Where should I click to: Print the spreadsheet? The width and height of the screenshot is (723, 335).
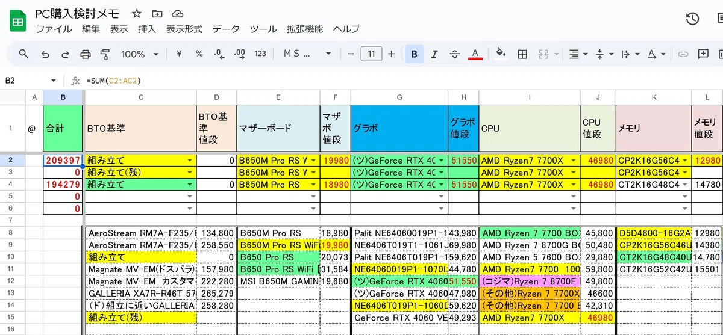[86, 54]
